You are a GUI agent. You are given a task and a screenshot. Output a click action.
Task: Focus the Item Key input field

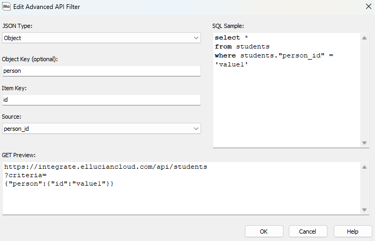pyautogui.click(x=101, y=100)
